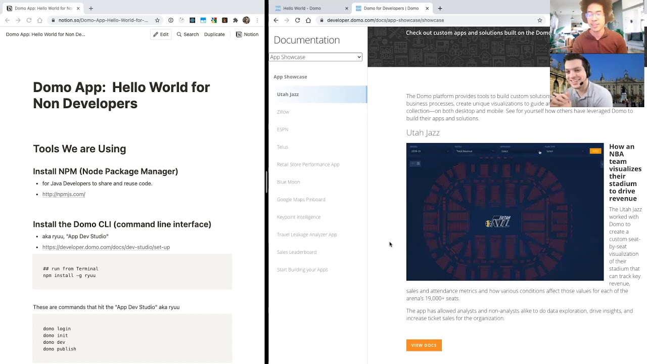Open a new tab in the Domo browser window
647x364 pixels.
(440, 8)
